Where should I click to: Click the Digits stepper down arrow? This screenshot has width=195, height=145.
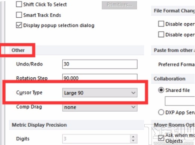[x=133, y=140]
